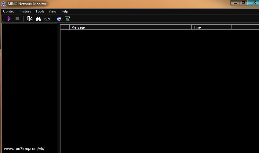
Task: Open search with the binoculars icon
Action: (x=38, y=19)
